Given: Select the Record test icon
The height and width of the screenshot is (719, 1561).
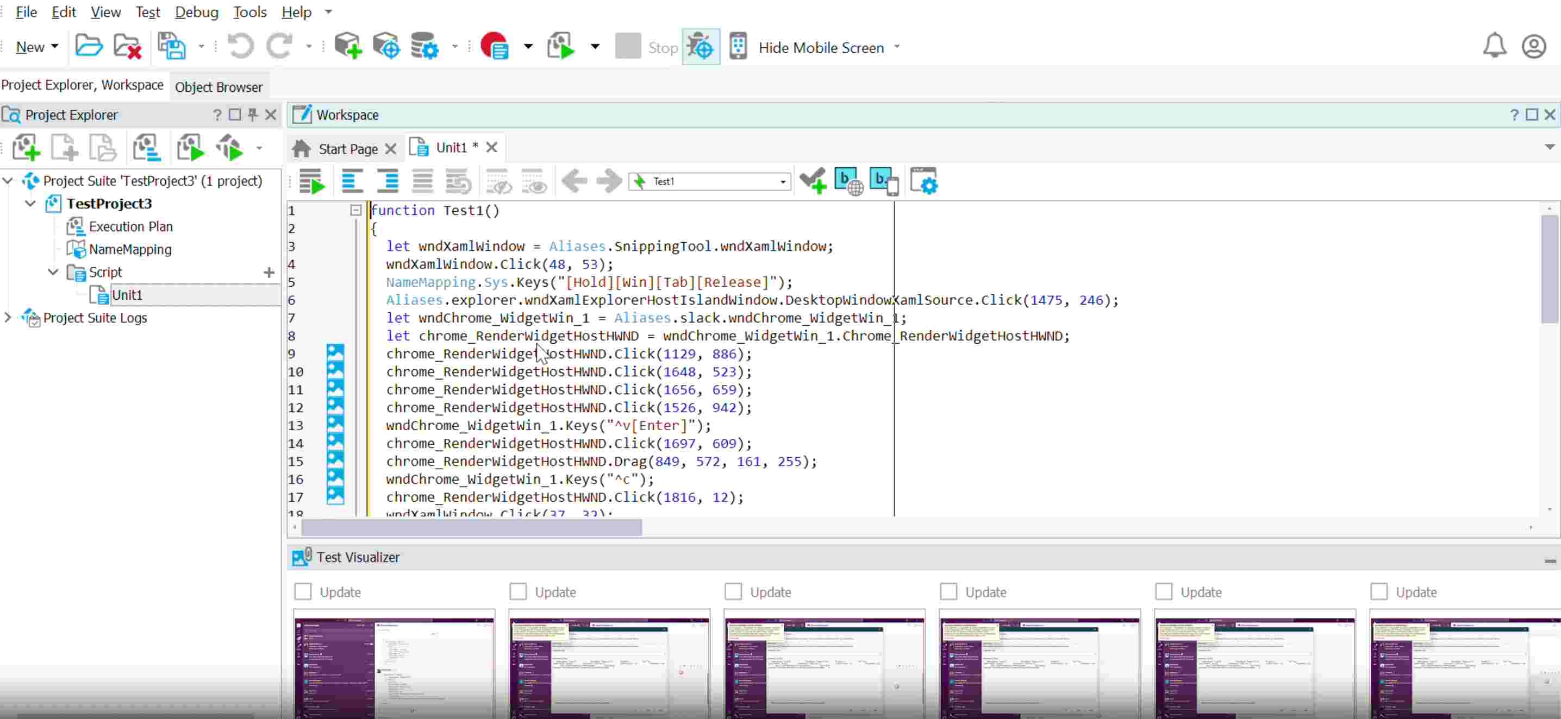Looking at the screenshot, I should tap(494, 47).
